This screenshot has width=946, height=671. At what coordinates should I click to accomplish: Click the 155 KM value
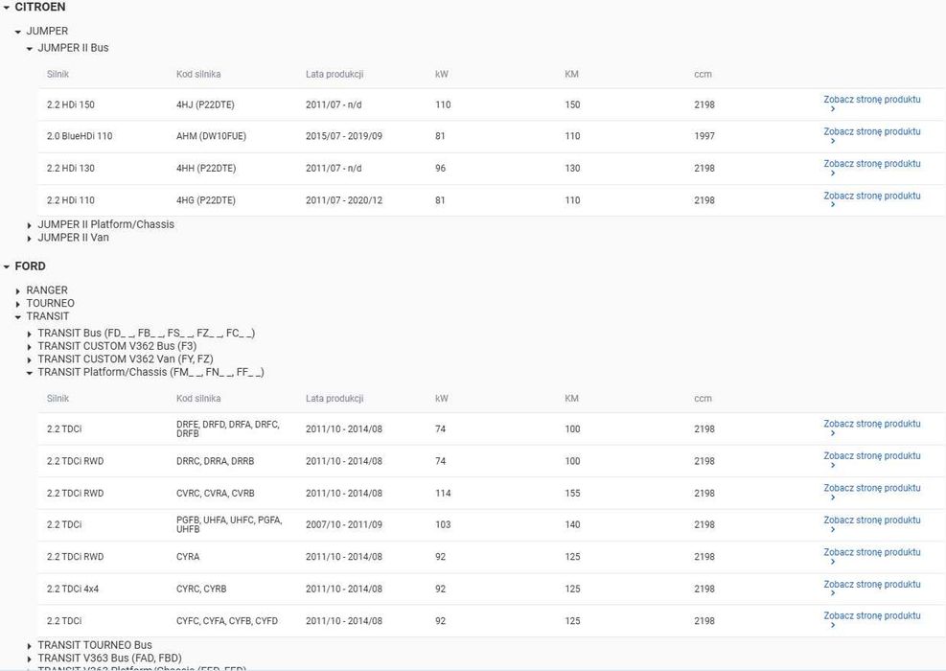tap(572, 493)
